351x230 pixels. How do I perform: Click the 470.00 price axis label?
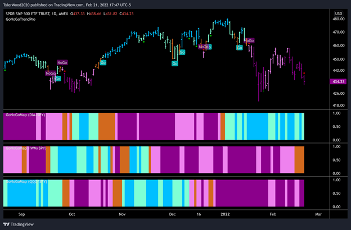point(339,32)
